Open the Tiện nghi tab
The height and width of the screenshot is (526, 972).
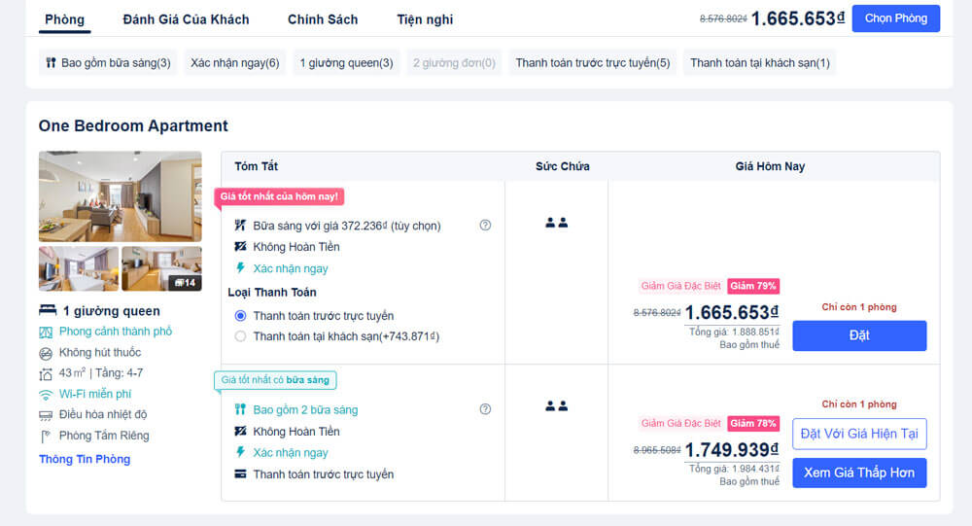point(426,19)
